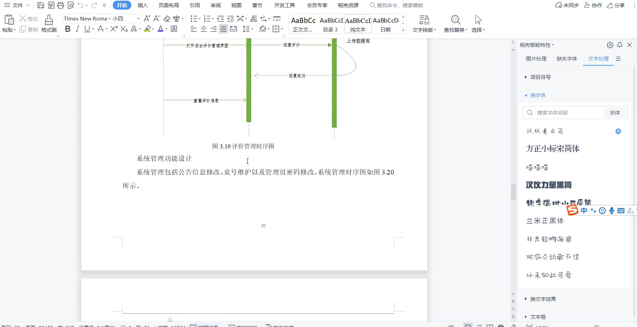Toggle the highlighted Justify alignment button
Viewport: 637px width, 327px height.
point(223,29)
